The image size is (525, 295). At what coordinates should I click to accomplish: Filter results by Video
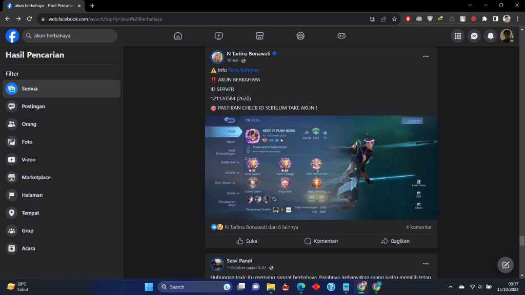coord(62,160)
